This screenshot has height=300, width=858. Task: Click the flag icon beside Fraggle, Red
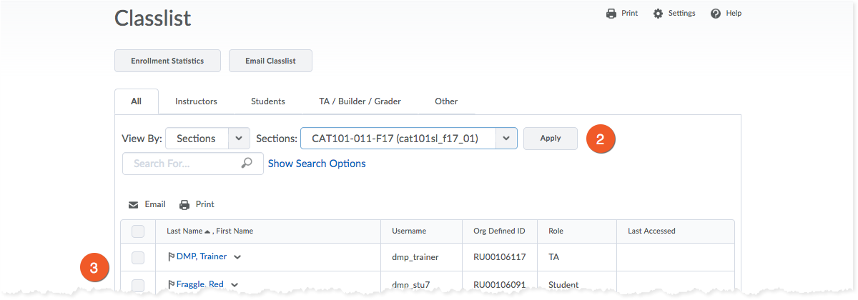[171, 284]
